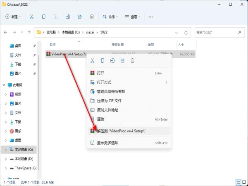Select 音乐 under 此电脑
This screenshot has width=248, height=186.
16,131
